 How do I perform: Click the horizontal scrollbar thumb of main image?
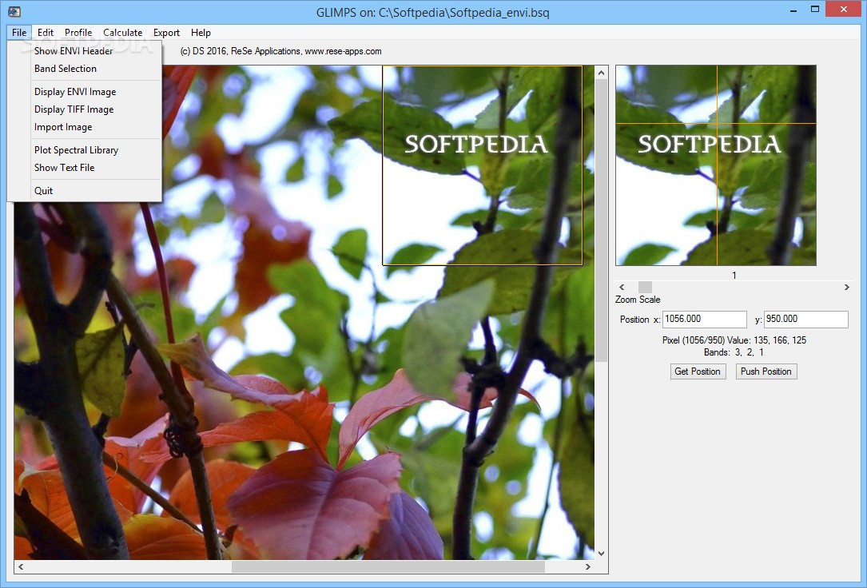(x=388, y=566)
